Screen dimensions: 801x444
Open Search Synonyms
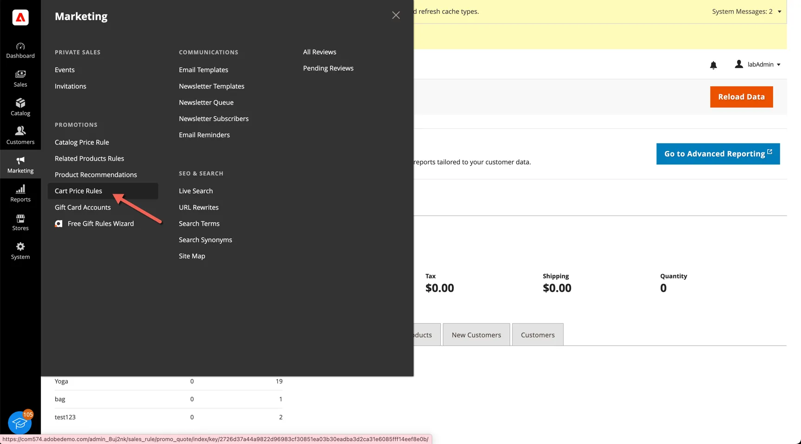point(205,240)
